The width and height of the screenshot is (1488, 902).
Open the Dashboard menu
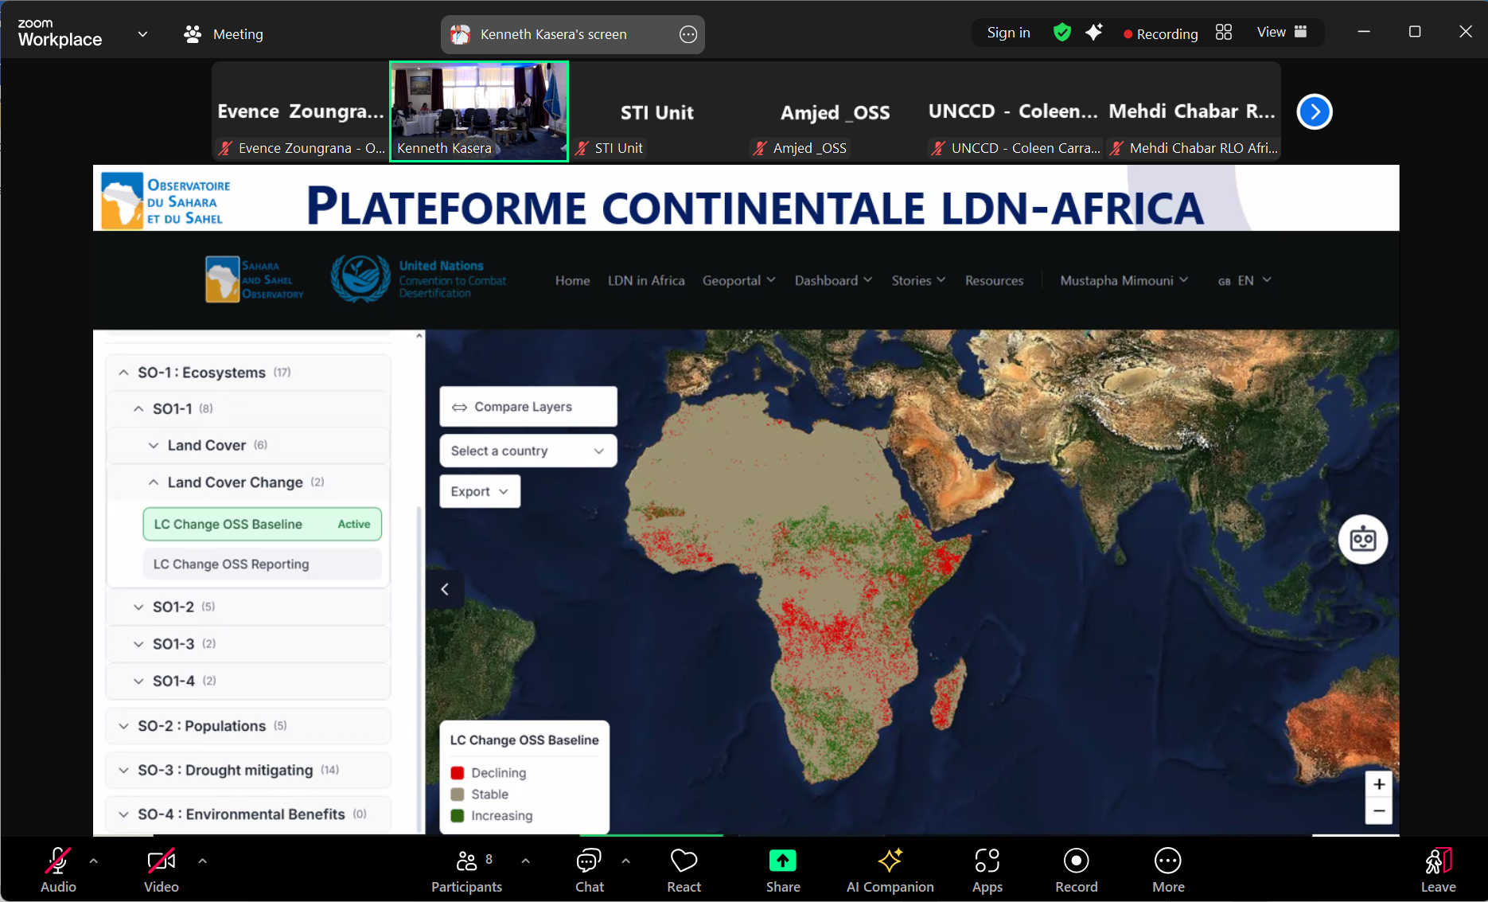pyautogui.click(x=833, y=280)
